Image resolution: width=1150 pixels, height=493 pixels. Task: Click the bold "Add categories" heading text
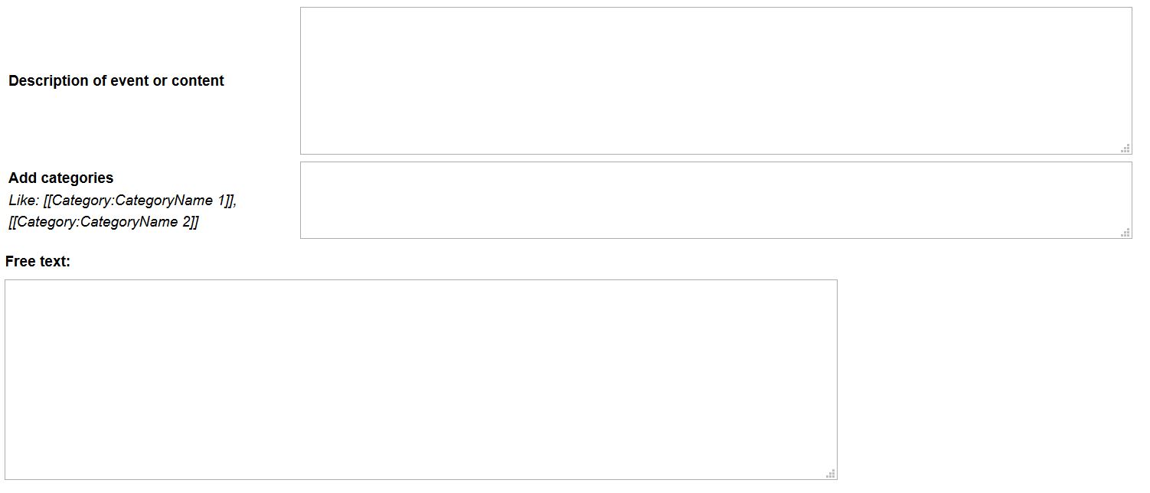pyautogui.click(x=61, y=178)
